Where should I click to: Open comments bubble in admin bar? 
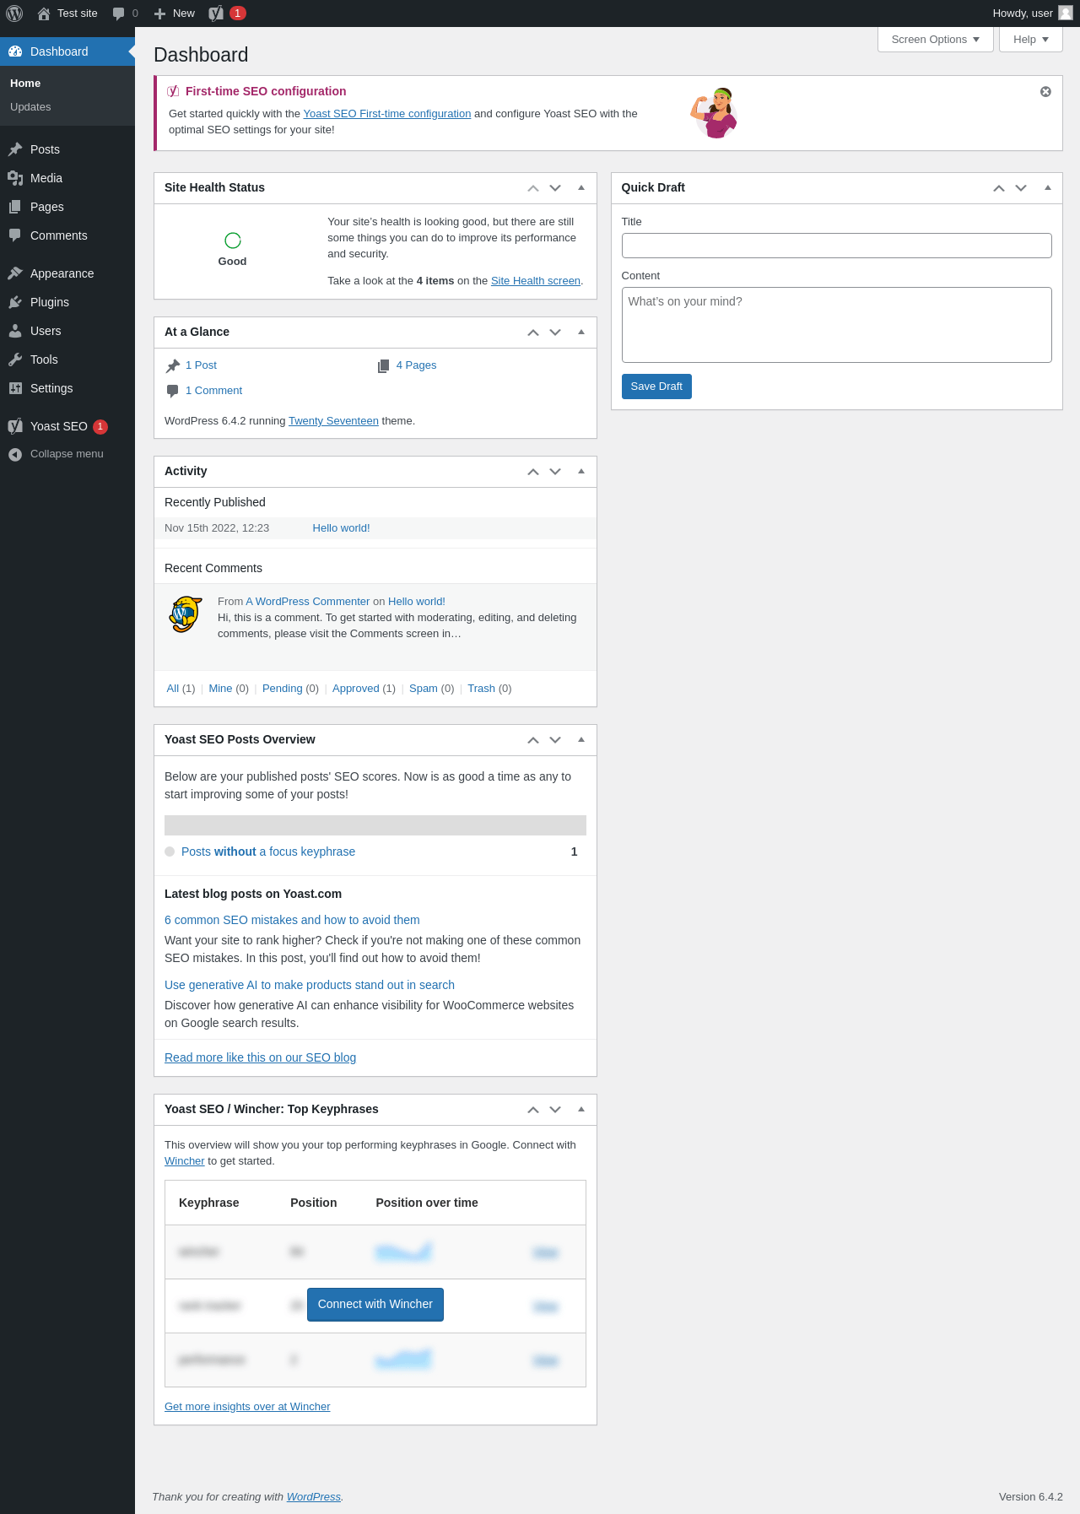tap(119, 14)
